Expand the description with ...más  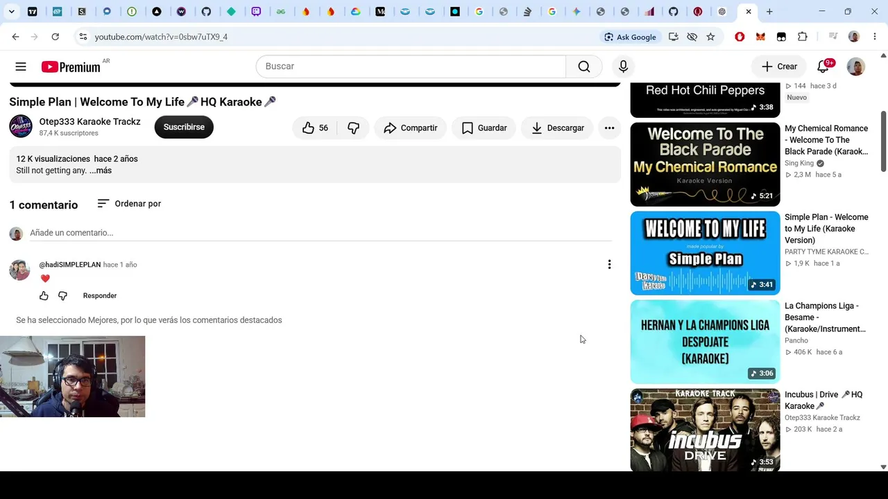(101, 170)
